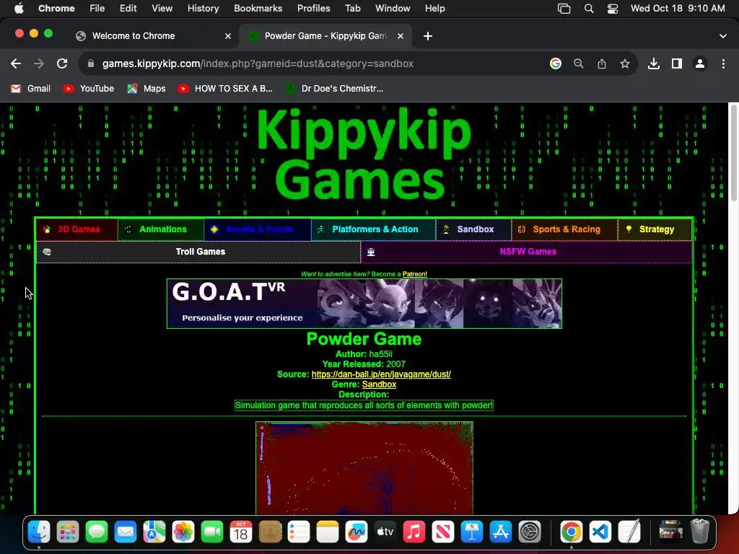Viewport: 739px width, 554px height.
Task: Open the 3D Games category
Action: [x=76, y=229]
